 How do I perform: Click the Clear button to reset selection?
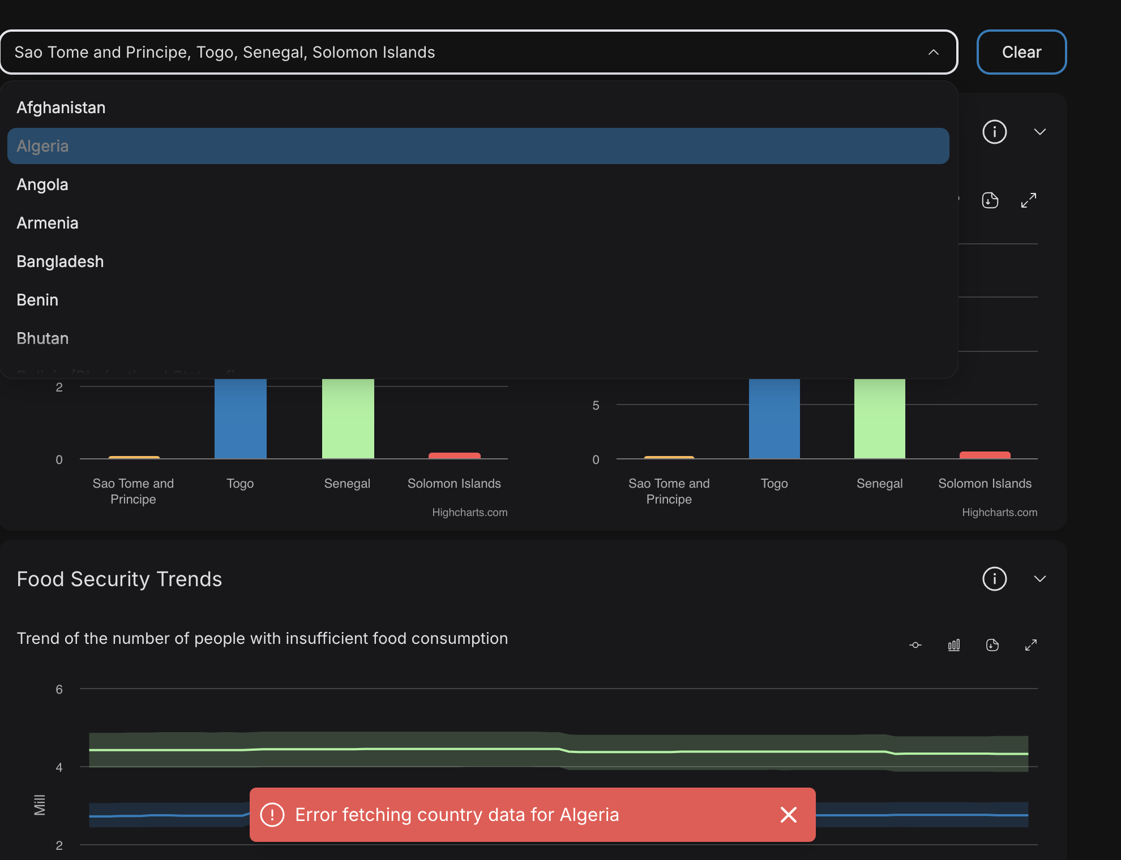1022,51
